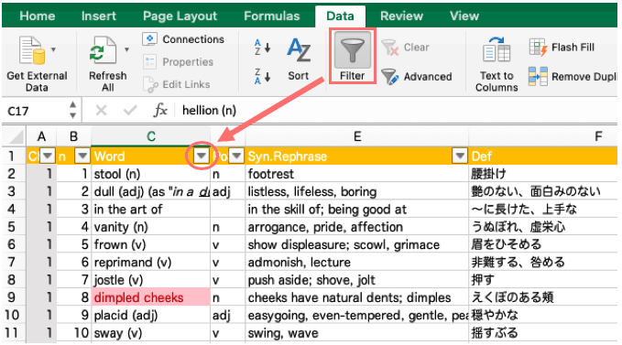
Task: Confirm entry with the checkmark icon
Action: 130,111
